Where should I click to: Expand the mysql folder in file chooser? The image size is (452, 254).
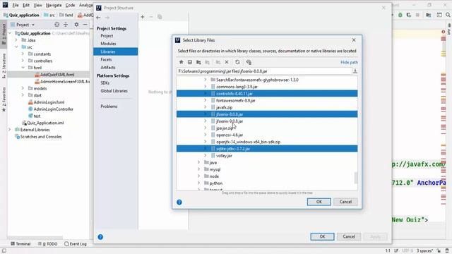pos(199,169)
